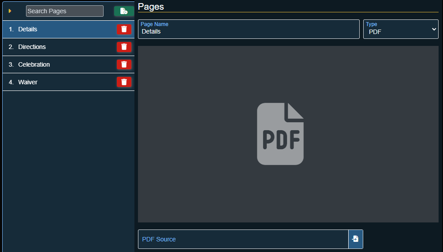Click the Pages section heading
Screen dimensions: 443x252
[151, 6]
